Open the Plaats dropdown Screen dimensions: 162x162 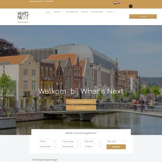click(x=48, y=141)
